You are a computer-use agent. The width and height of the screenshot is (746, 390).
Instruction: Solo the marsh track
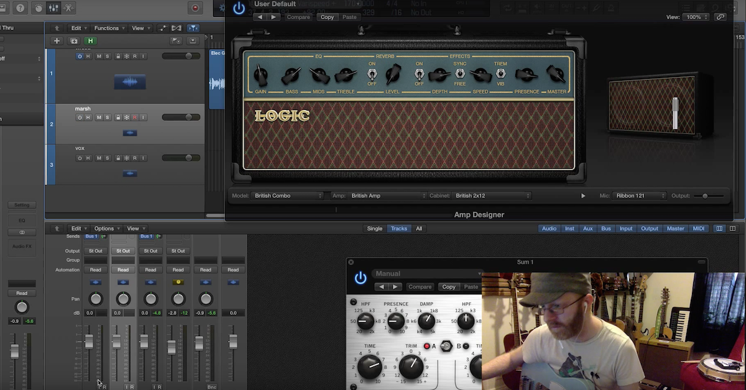point(107,117)
